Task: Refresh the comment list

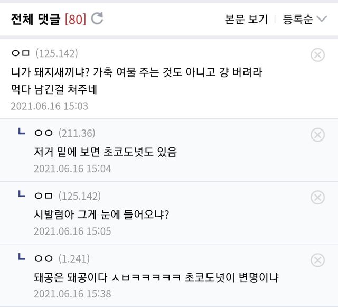Action: coord(97,19)
